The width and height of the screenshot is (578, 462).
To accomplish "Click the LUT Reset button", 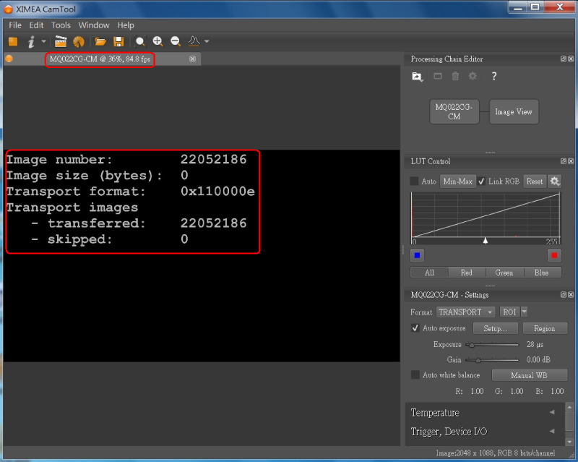I will (x=535, y=181).
